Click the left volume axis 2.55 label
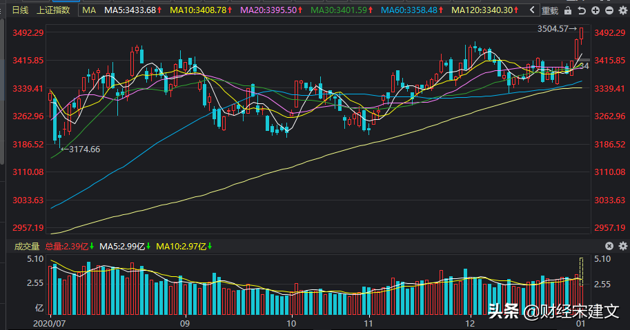This screenshot has width=630, height=330. coord(35,283)
